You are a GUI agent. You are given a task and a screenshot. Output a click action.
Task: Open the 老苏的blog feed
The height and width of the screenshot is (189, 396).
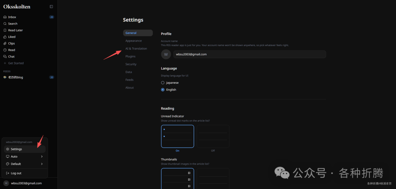click(x=29, y=77)
